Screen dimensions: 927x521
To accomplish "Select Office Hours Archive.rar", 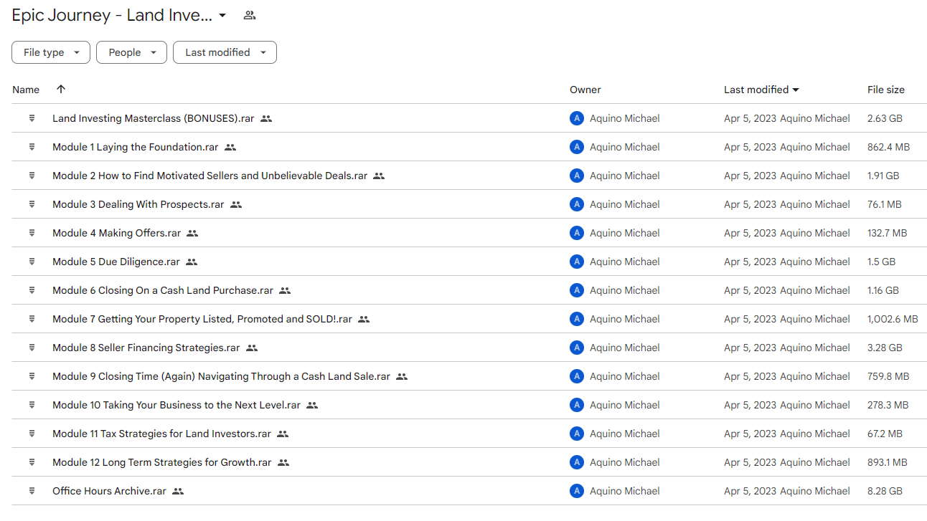I will (x=109, y=491).
